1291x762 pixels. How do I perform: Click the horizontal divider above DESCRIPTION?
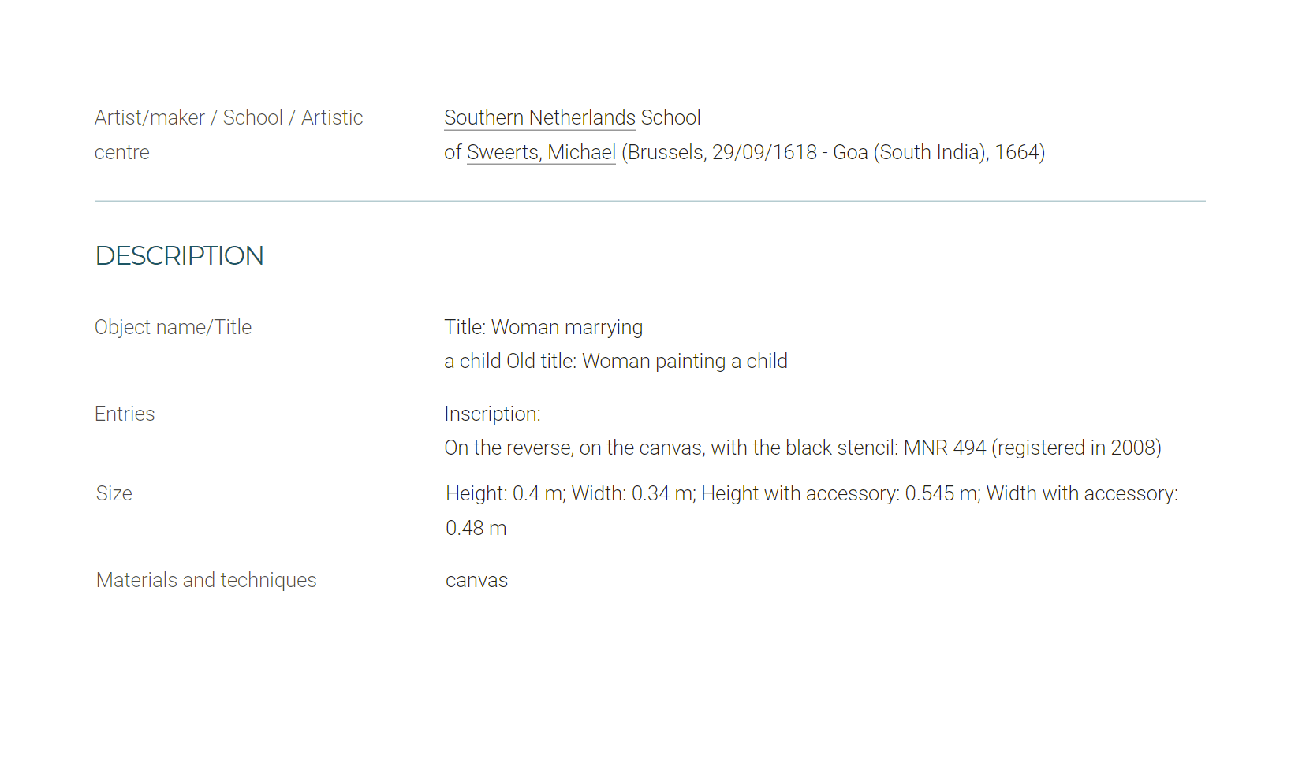(x=650, y=201)
